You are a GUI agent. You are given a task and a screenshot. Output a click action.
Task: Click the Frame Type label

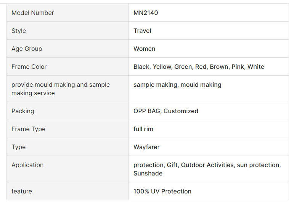(x=28, y=129)
